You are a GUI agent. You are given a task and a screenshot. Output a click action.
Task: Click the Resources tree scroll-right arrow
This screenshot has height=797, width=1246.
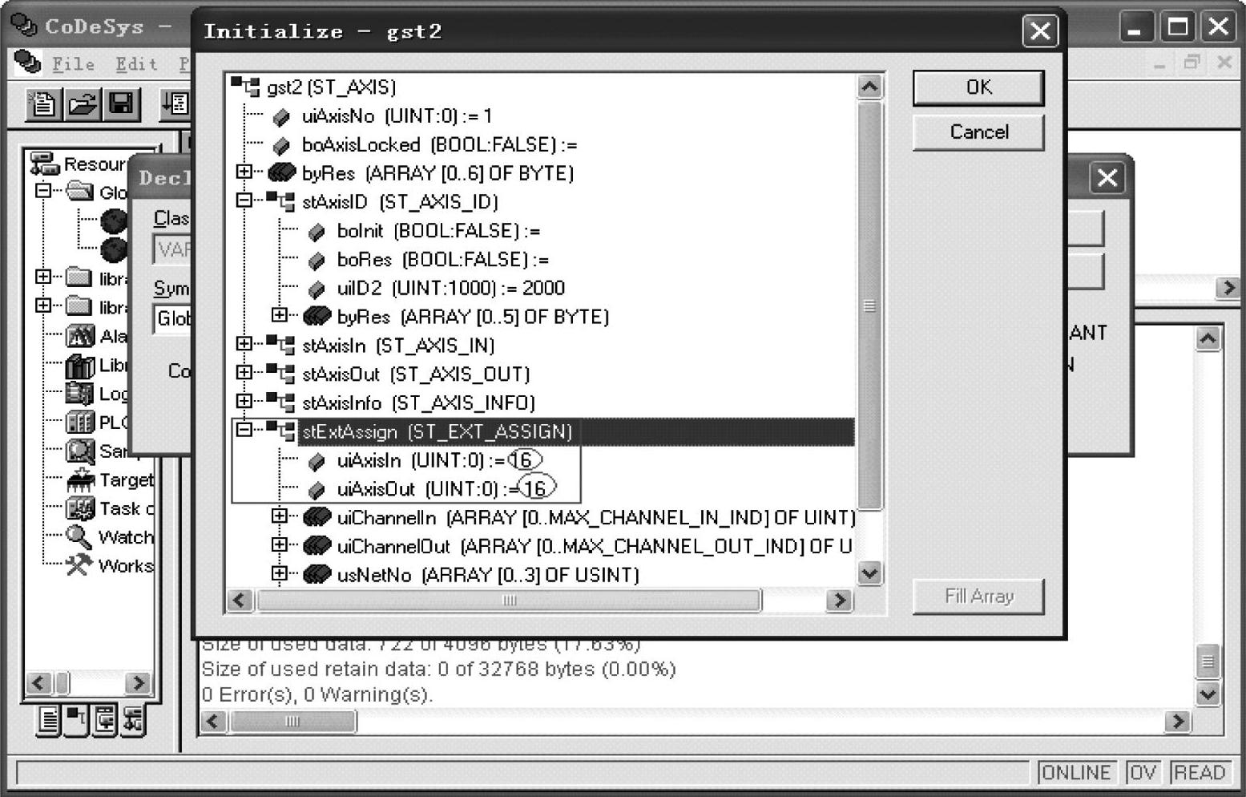[137, 683]
